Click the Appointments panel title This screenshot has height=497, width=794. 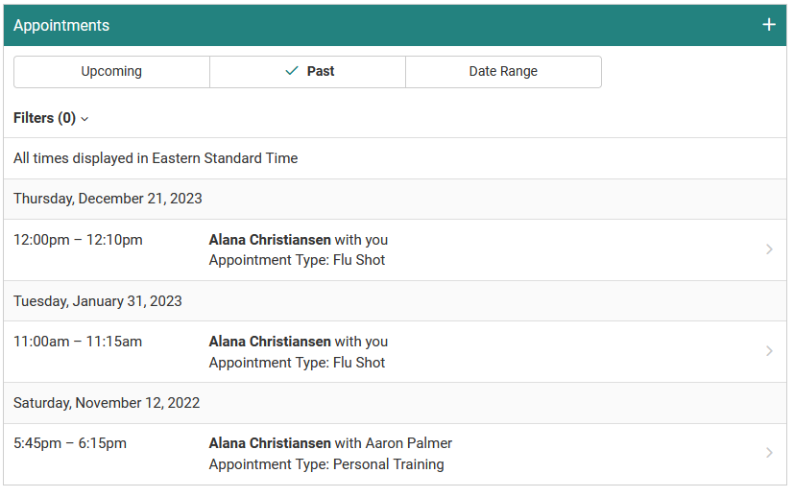pyautogui.click(x=61, y=25)
